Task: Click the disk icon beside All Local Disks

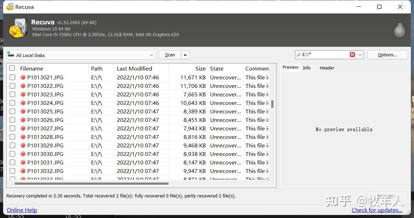Action: tap(11, 55)
